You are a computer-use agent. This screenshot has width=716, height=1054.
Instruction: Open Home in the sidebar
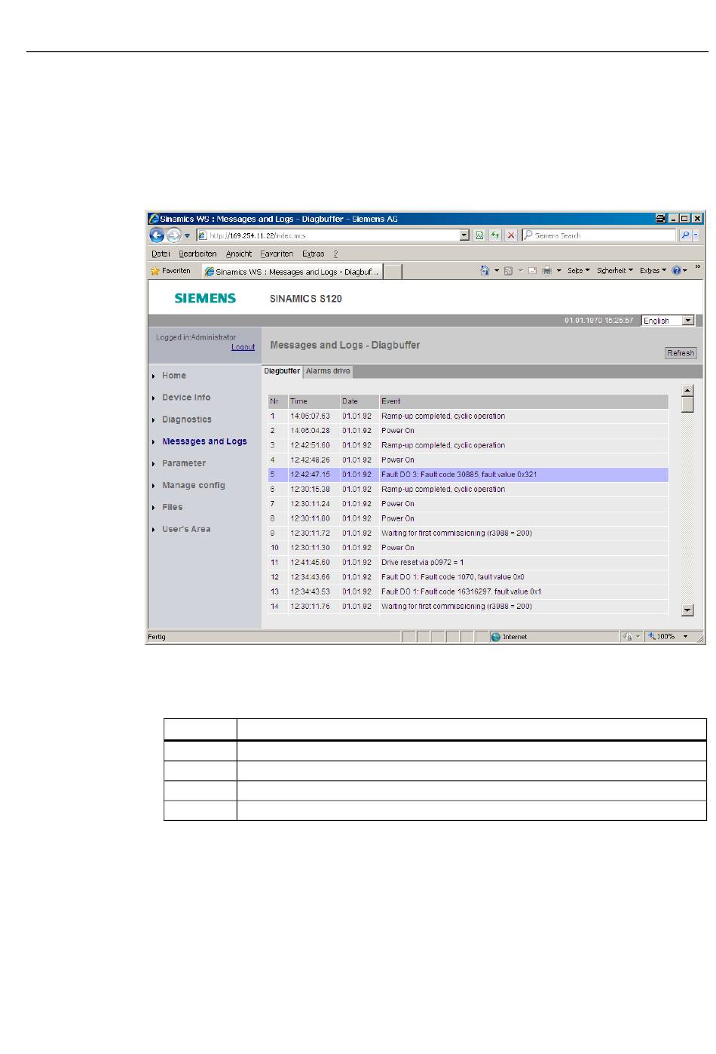click(x=174, y=376)
